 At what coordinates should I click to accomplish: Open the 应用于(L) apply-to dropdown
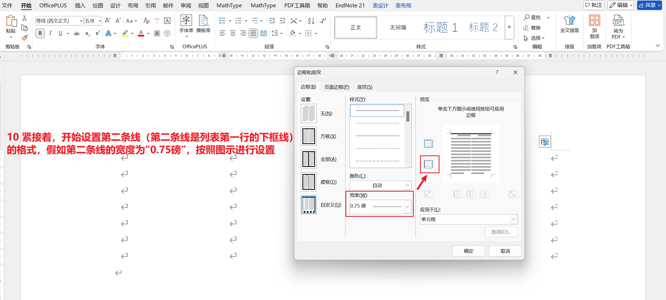[513, 219]
